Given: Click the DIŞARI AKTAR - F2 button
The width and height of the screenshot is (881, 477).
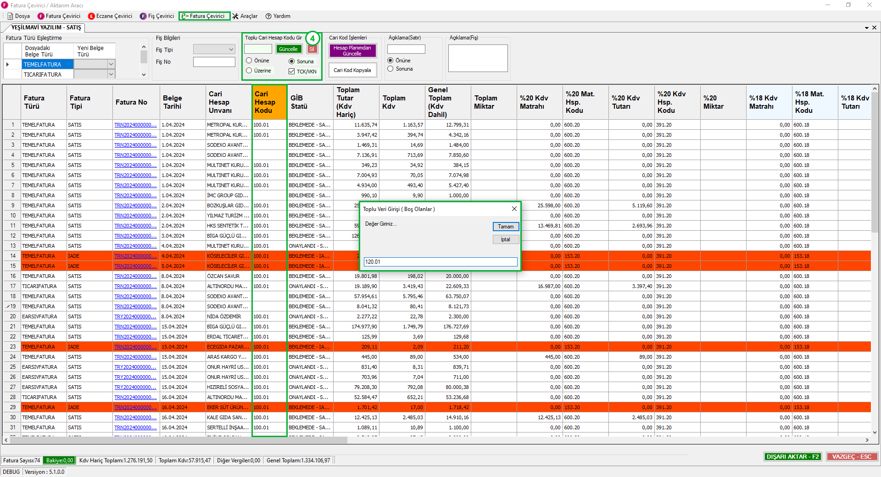Looking at the screenshot, I should point(792,457).
